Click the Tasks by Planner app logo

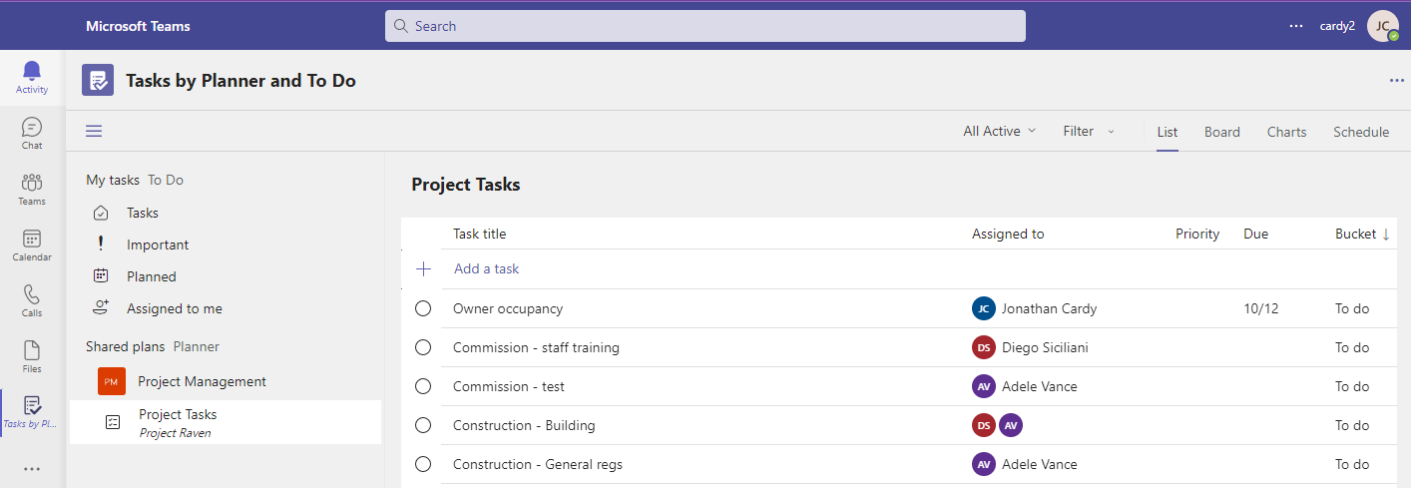[98, 81]
